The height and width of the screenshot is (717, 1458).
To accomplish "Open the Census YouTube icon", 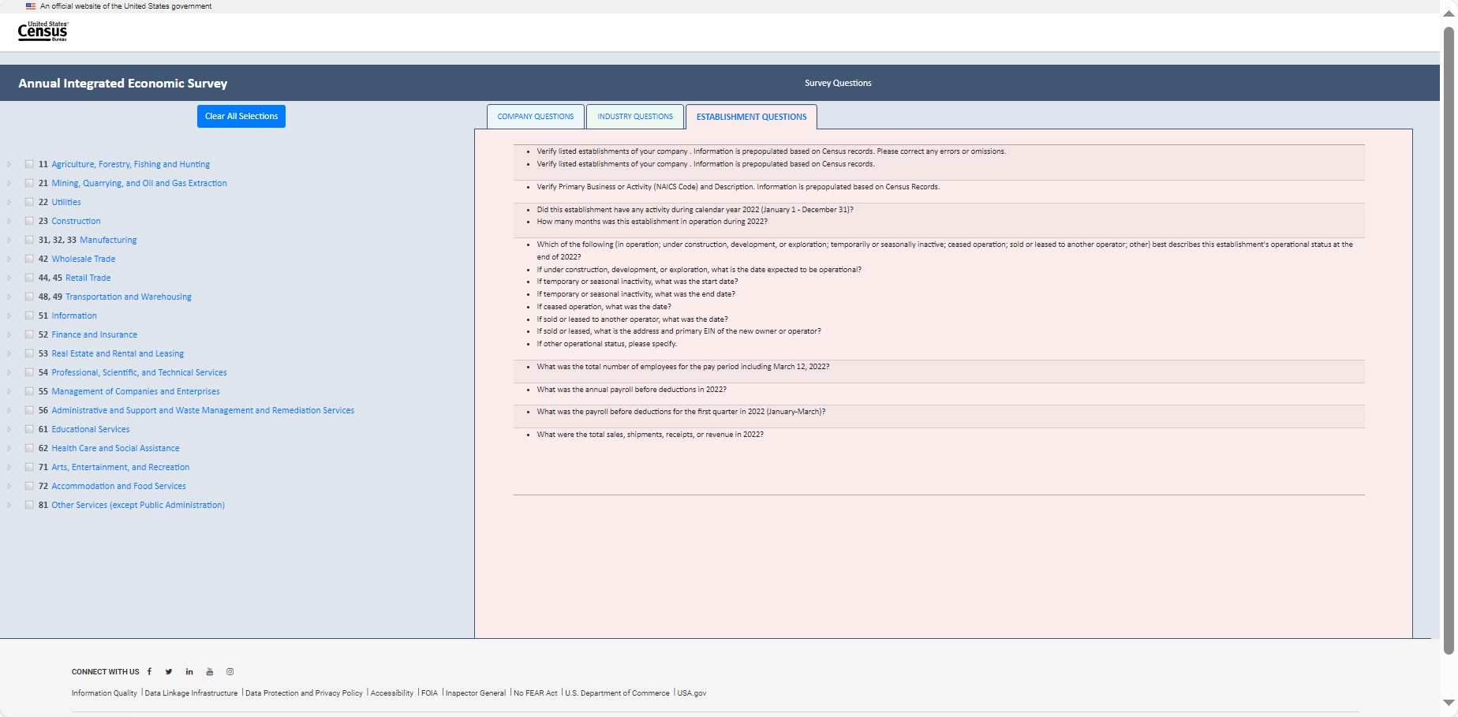I will click(x=210, y=672).
